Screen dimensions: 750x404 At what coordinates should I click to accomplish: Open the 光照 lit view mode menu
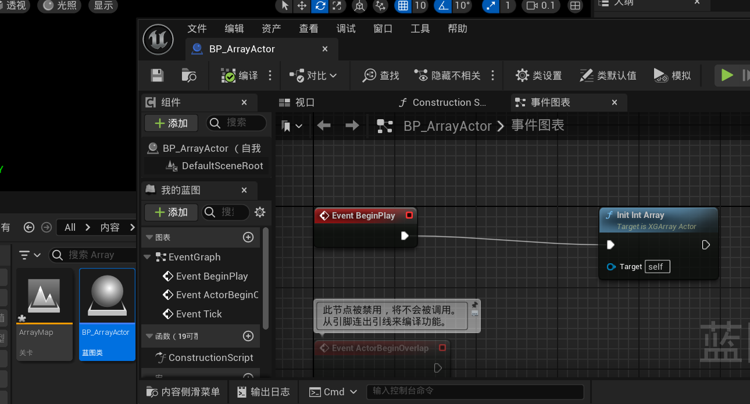click(x=60, y=6)
